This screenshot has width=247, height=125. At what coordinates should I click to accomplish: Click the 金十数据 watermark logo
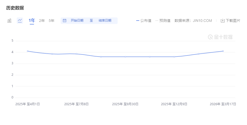(220, 37)
